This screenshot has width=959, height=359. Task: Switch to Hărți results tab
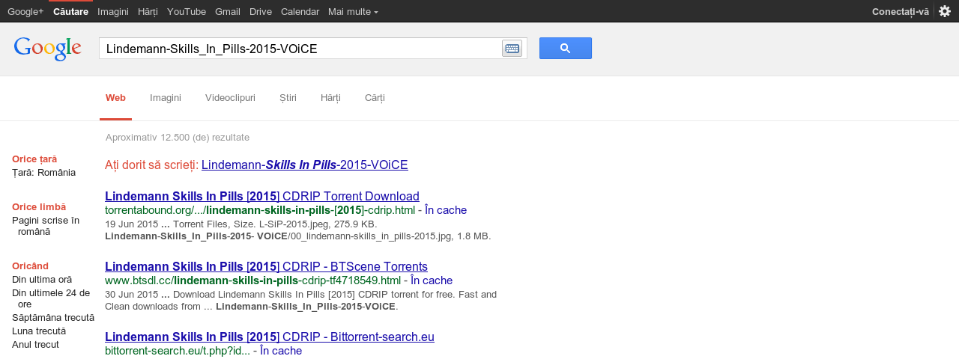pos(330,98)
